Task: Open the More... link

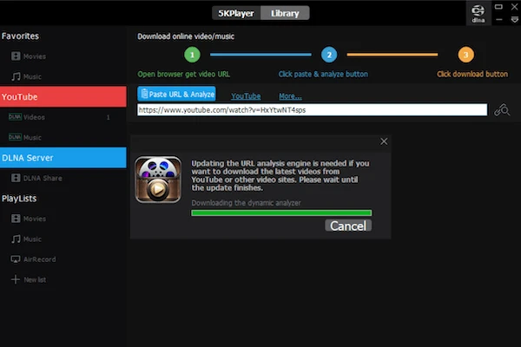Action: [x=290, y=96]
